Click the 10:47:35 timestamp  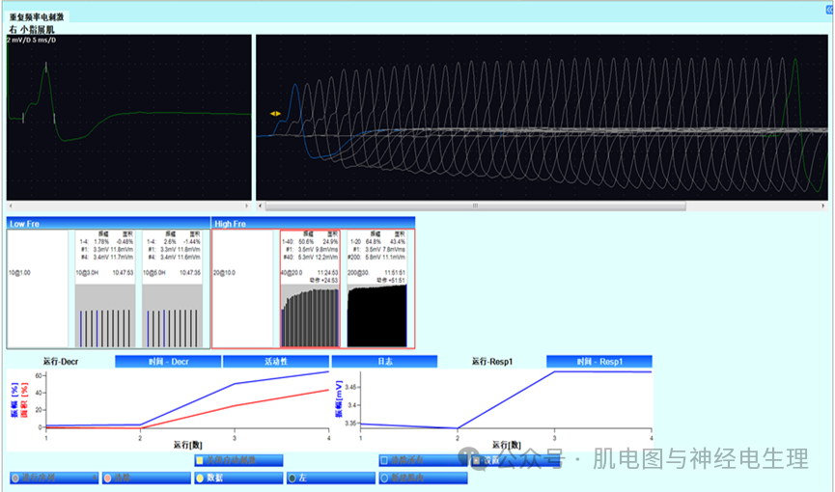click(190, 273)
